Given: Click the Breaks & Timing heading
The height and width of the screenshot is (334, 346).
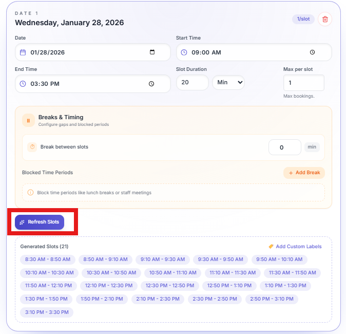Looking at the screenshot, I should point(61,117).
